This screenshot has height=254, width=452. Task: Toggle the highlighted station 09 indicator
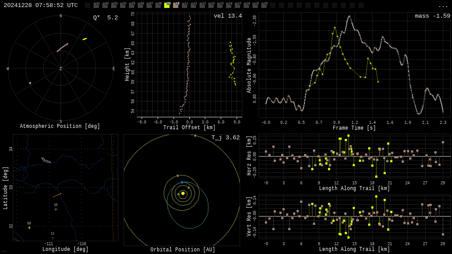(x=167, y=5)
